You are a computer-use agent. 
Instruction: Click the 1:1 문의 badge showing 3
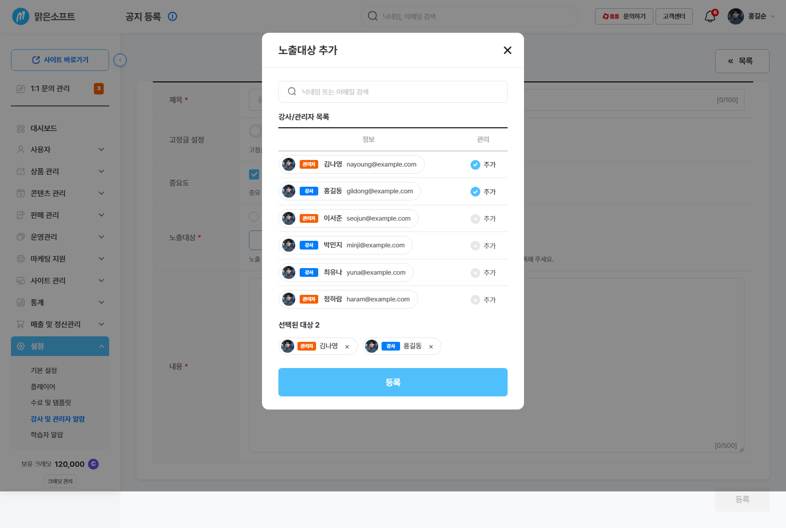[99, 88]
